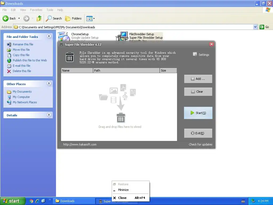Open the View menu in Downloads window

point(23,10)
